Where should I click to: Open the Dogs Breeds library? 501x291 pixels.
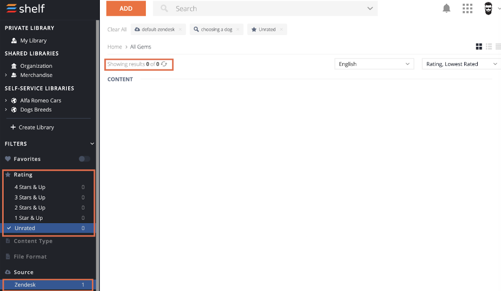[36, 109]
